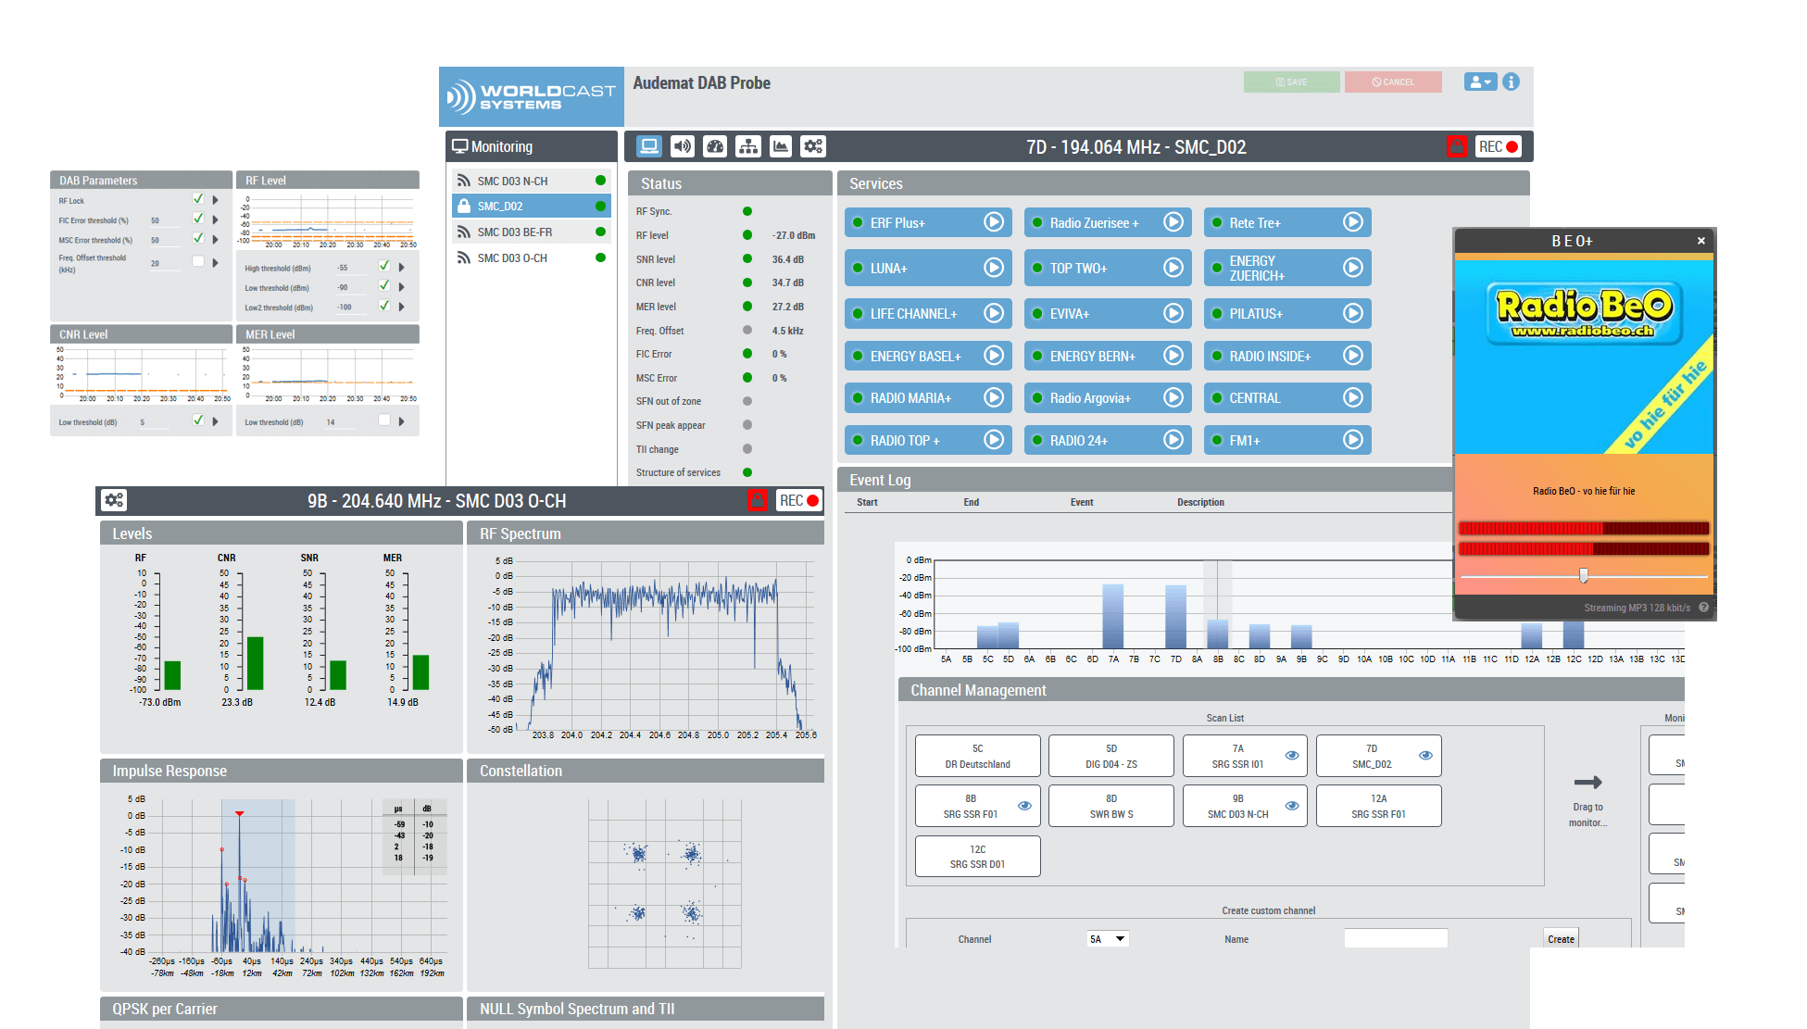Play the ERF Plus+ service
Viewport: 1807px width, 1029px height.
993,222
